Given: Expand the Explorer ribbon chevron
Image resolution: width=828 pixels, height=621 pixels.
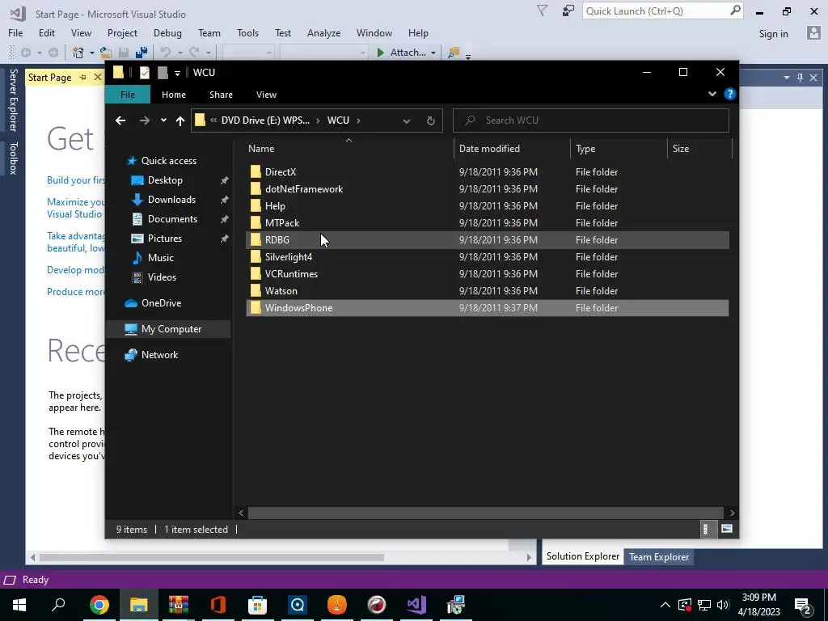Looking at the screenshot, I should (x=712, y=94).
